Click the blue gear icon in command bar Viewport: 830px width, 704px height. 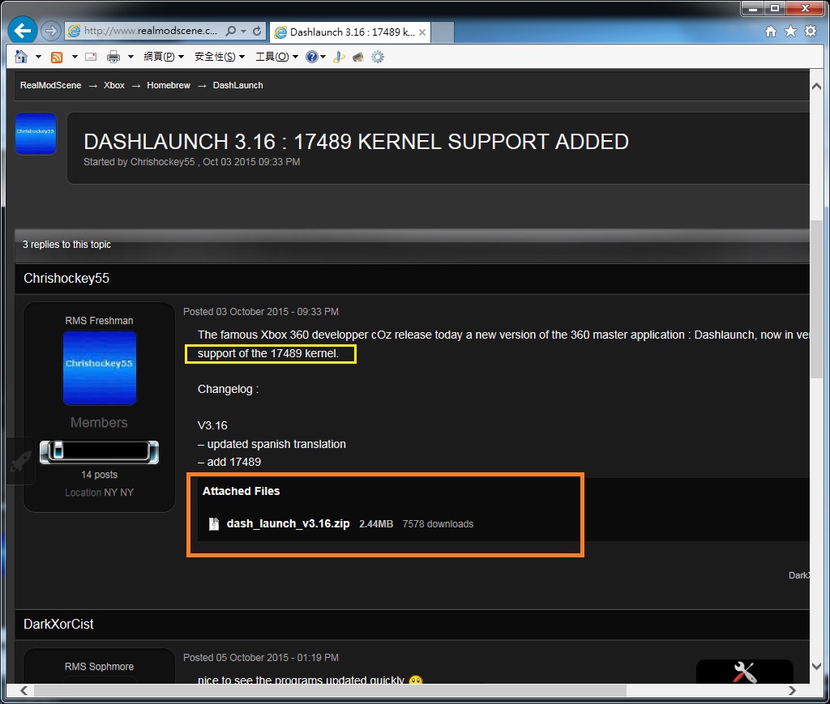378,57
